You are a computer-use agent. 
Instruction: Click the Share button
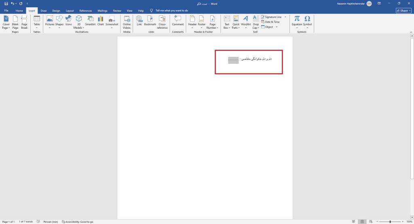403,10
